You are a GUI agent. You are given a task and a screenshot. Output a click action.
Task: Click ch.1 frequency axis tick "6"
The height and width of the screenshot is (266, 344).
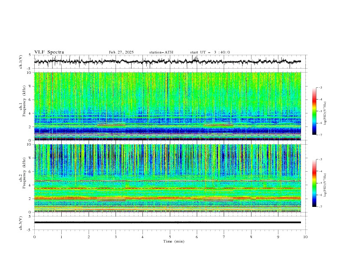pyautogui.click(x=30, y=100)
